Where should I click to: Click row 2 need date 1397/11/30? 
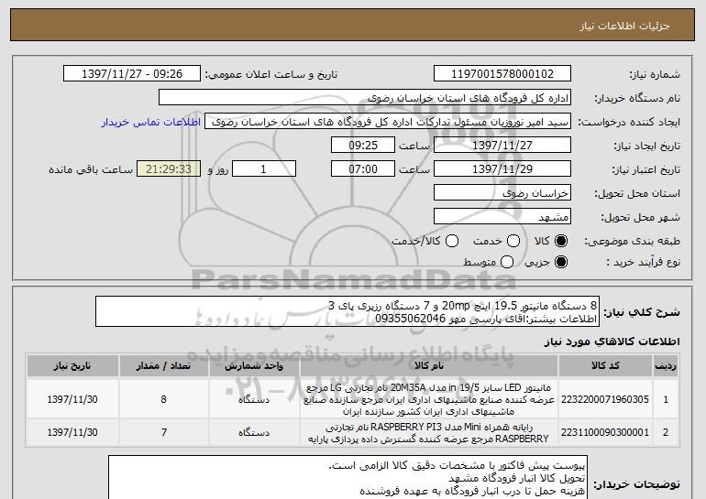click(72, 432)
